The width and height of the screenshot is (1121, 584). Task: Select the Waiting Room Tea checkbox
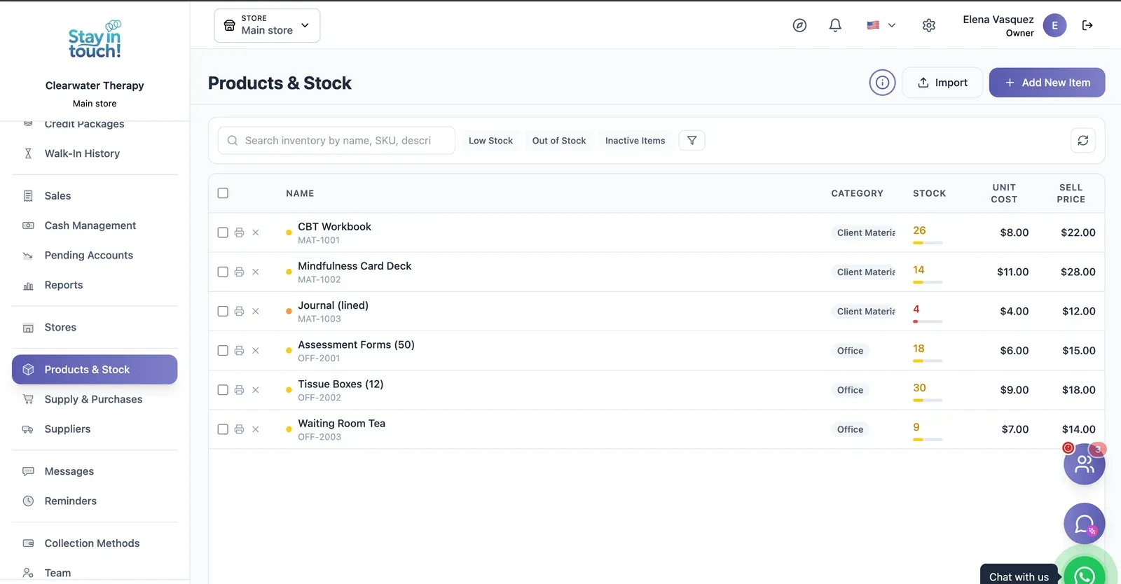(x=223, y=429)
